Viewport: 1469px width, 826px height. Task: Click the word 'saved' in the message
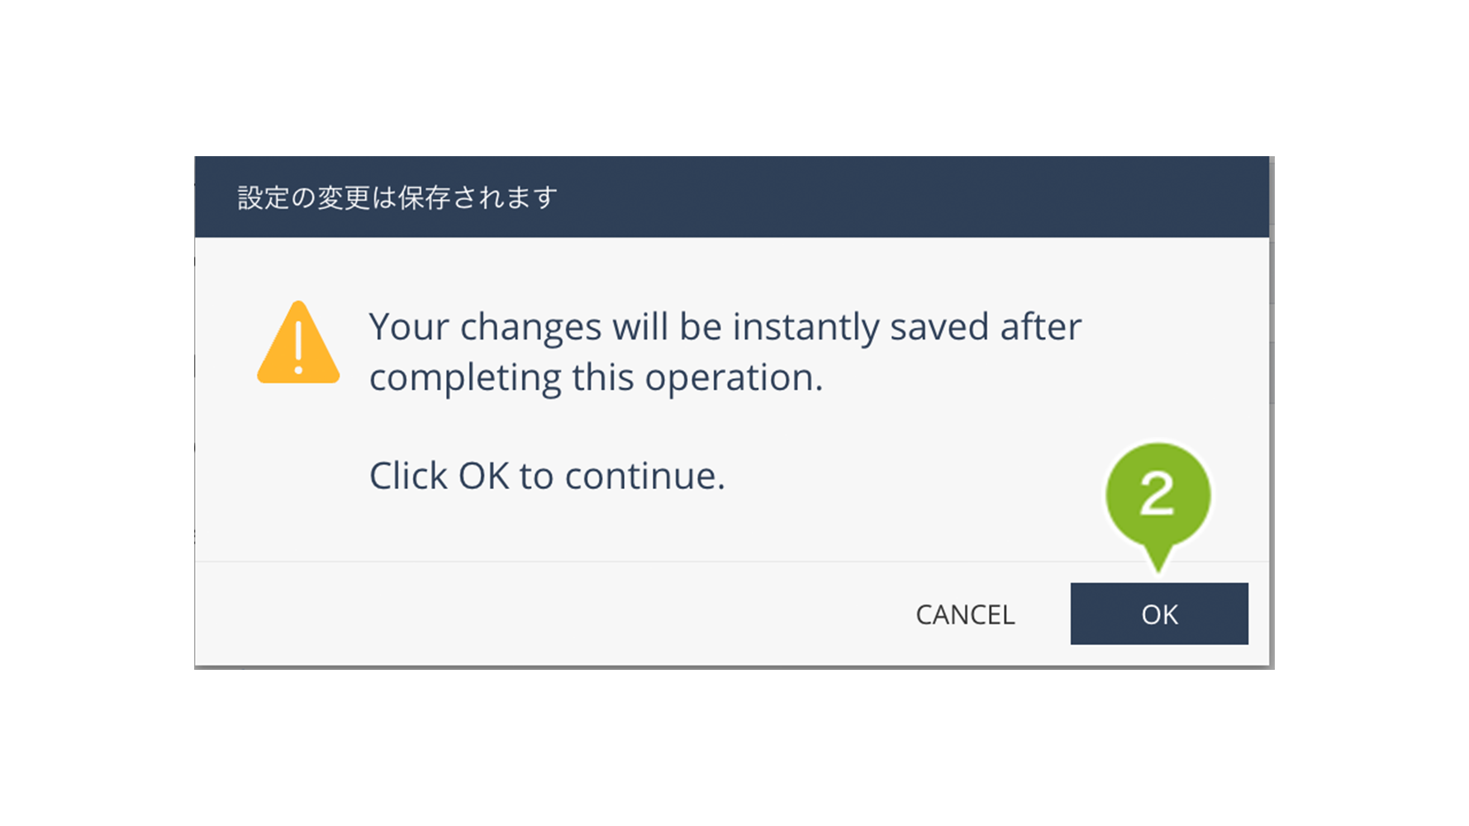point(939,326)
